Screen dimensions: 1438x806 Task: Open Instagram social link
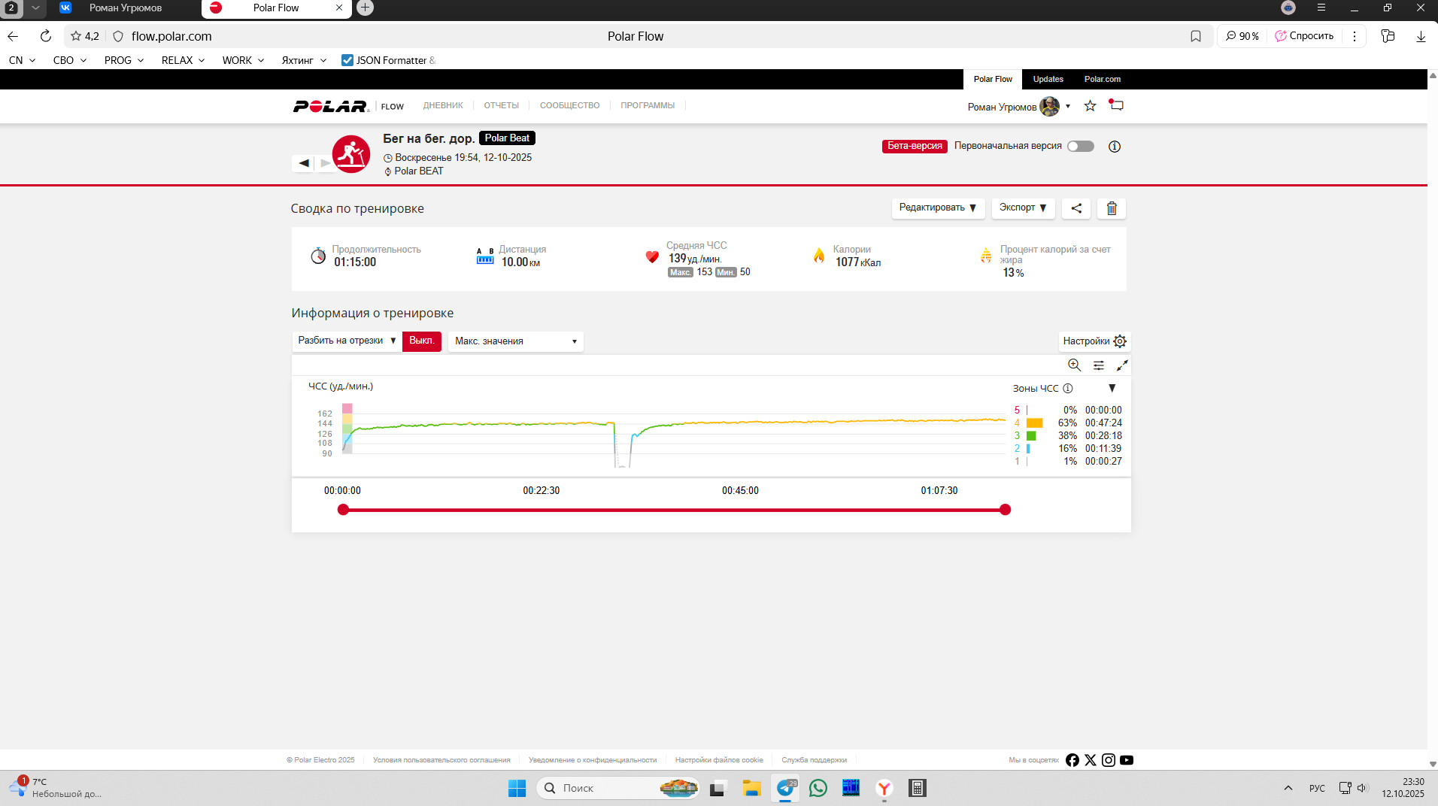click(1109, 760)
